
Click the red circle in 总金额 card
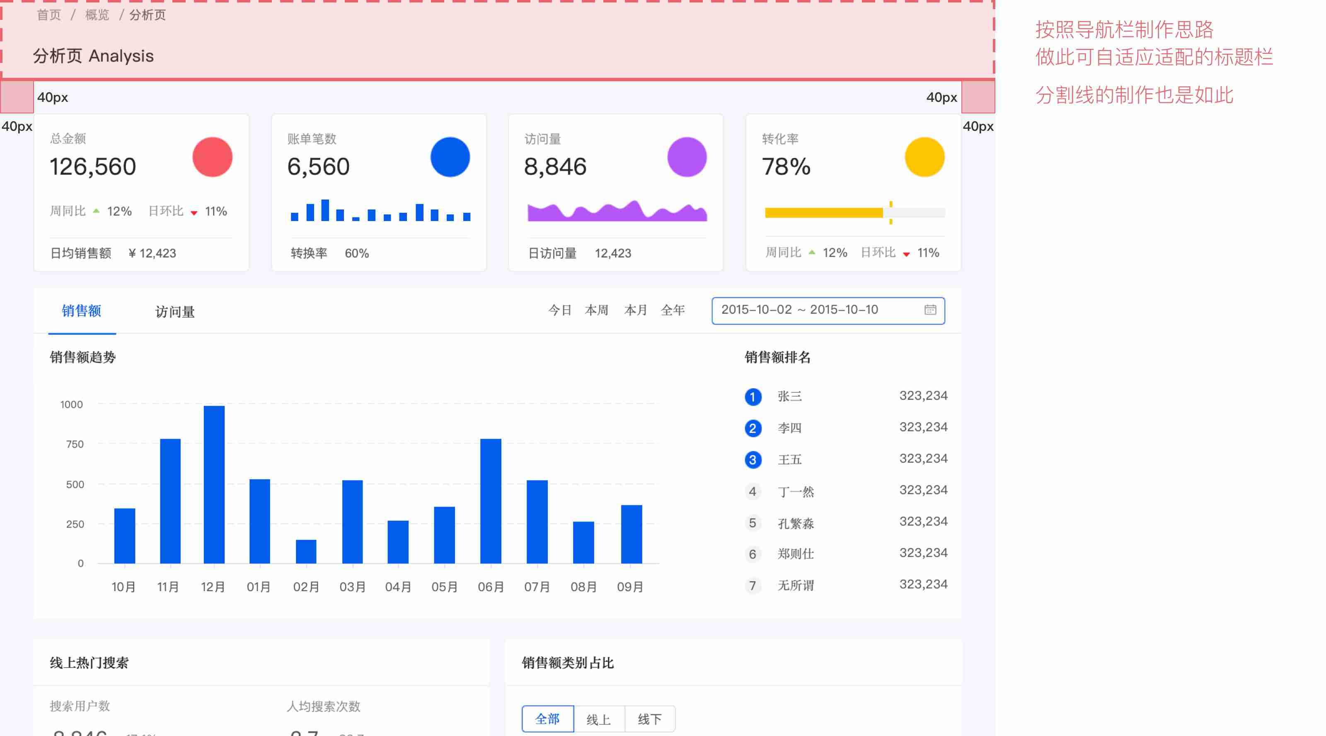pos(213,157)
